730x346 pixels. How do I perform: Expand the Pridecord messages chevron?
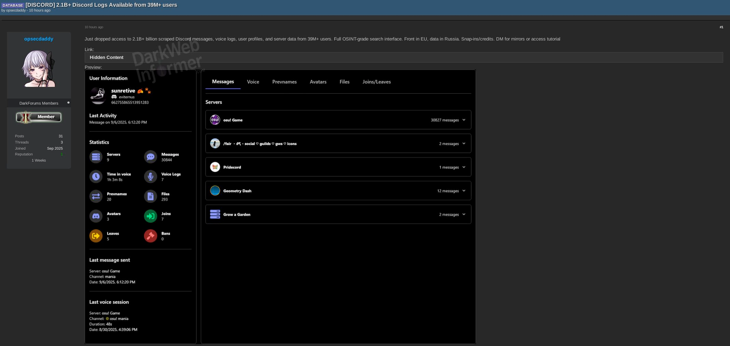(464, 167)
